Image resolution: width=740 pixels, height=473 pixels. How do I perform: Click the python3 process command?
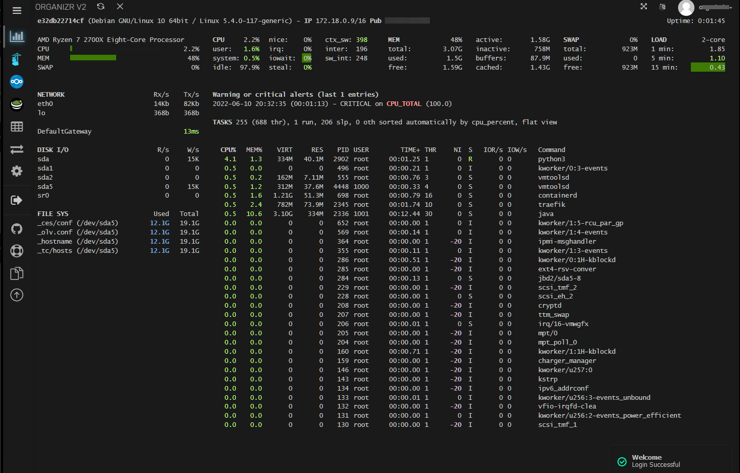552,159
